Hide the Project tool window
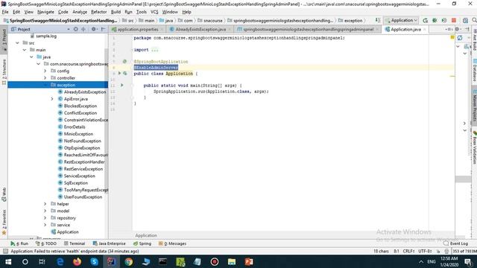This screenshot has width=477, height=268. pos(103,29)
